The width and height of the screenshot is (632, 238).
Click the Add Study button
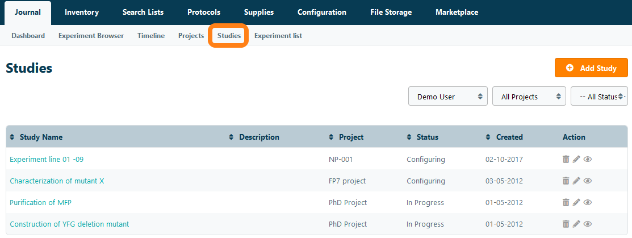click(x=591, y=68)
